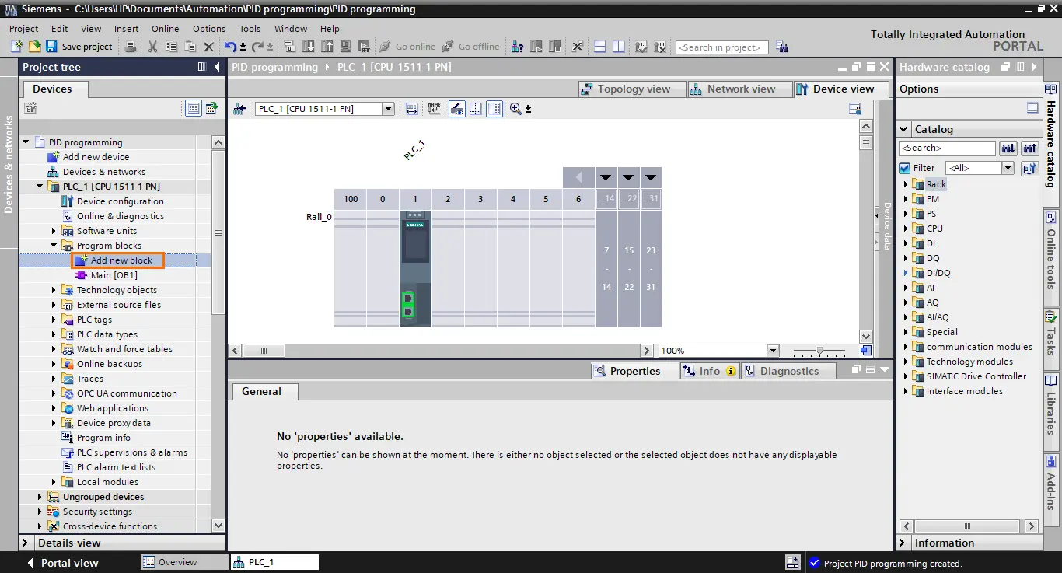Uncheck the Filter checkbox in the catalog
The image size is (1062, 573).
(904, 168)
